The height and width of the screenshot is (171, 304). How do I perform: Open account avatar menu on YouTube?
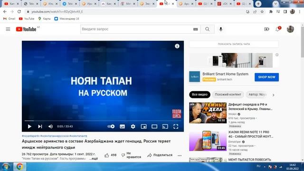[290, 29]
